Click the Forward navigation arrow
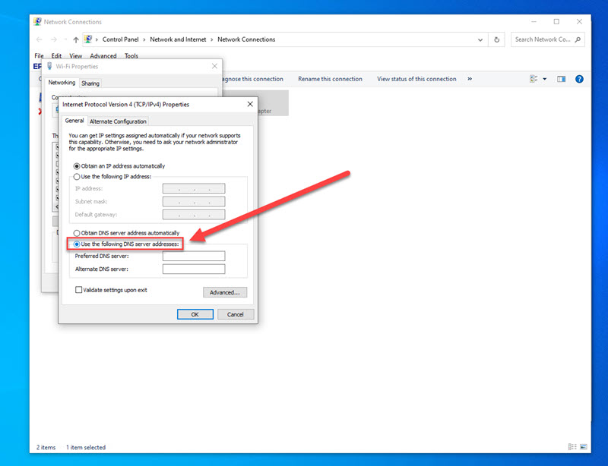The image size is (608, 466). (x=54, y=39)
